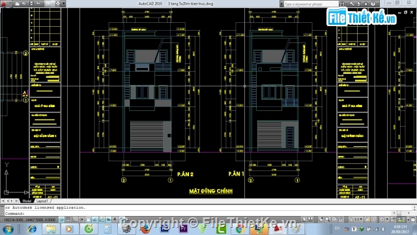Click the Undo arrow icon
This screenshot has height=235, width=417.
[x=38, y=3]
